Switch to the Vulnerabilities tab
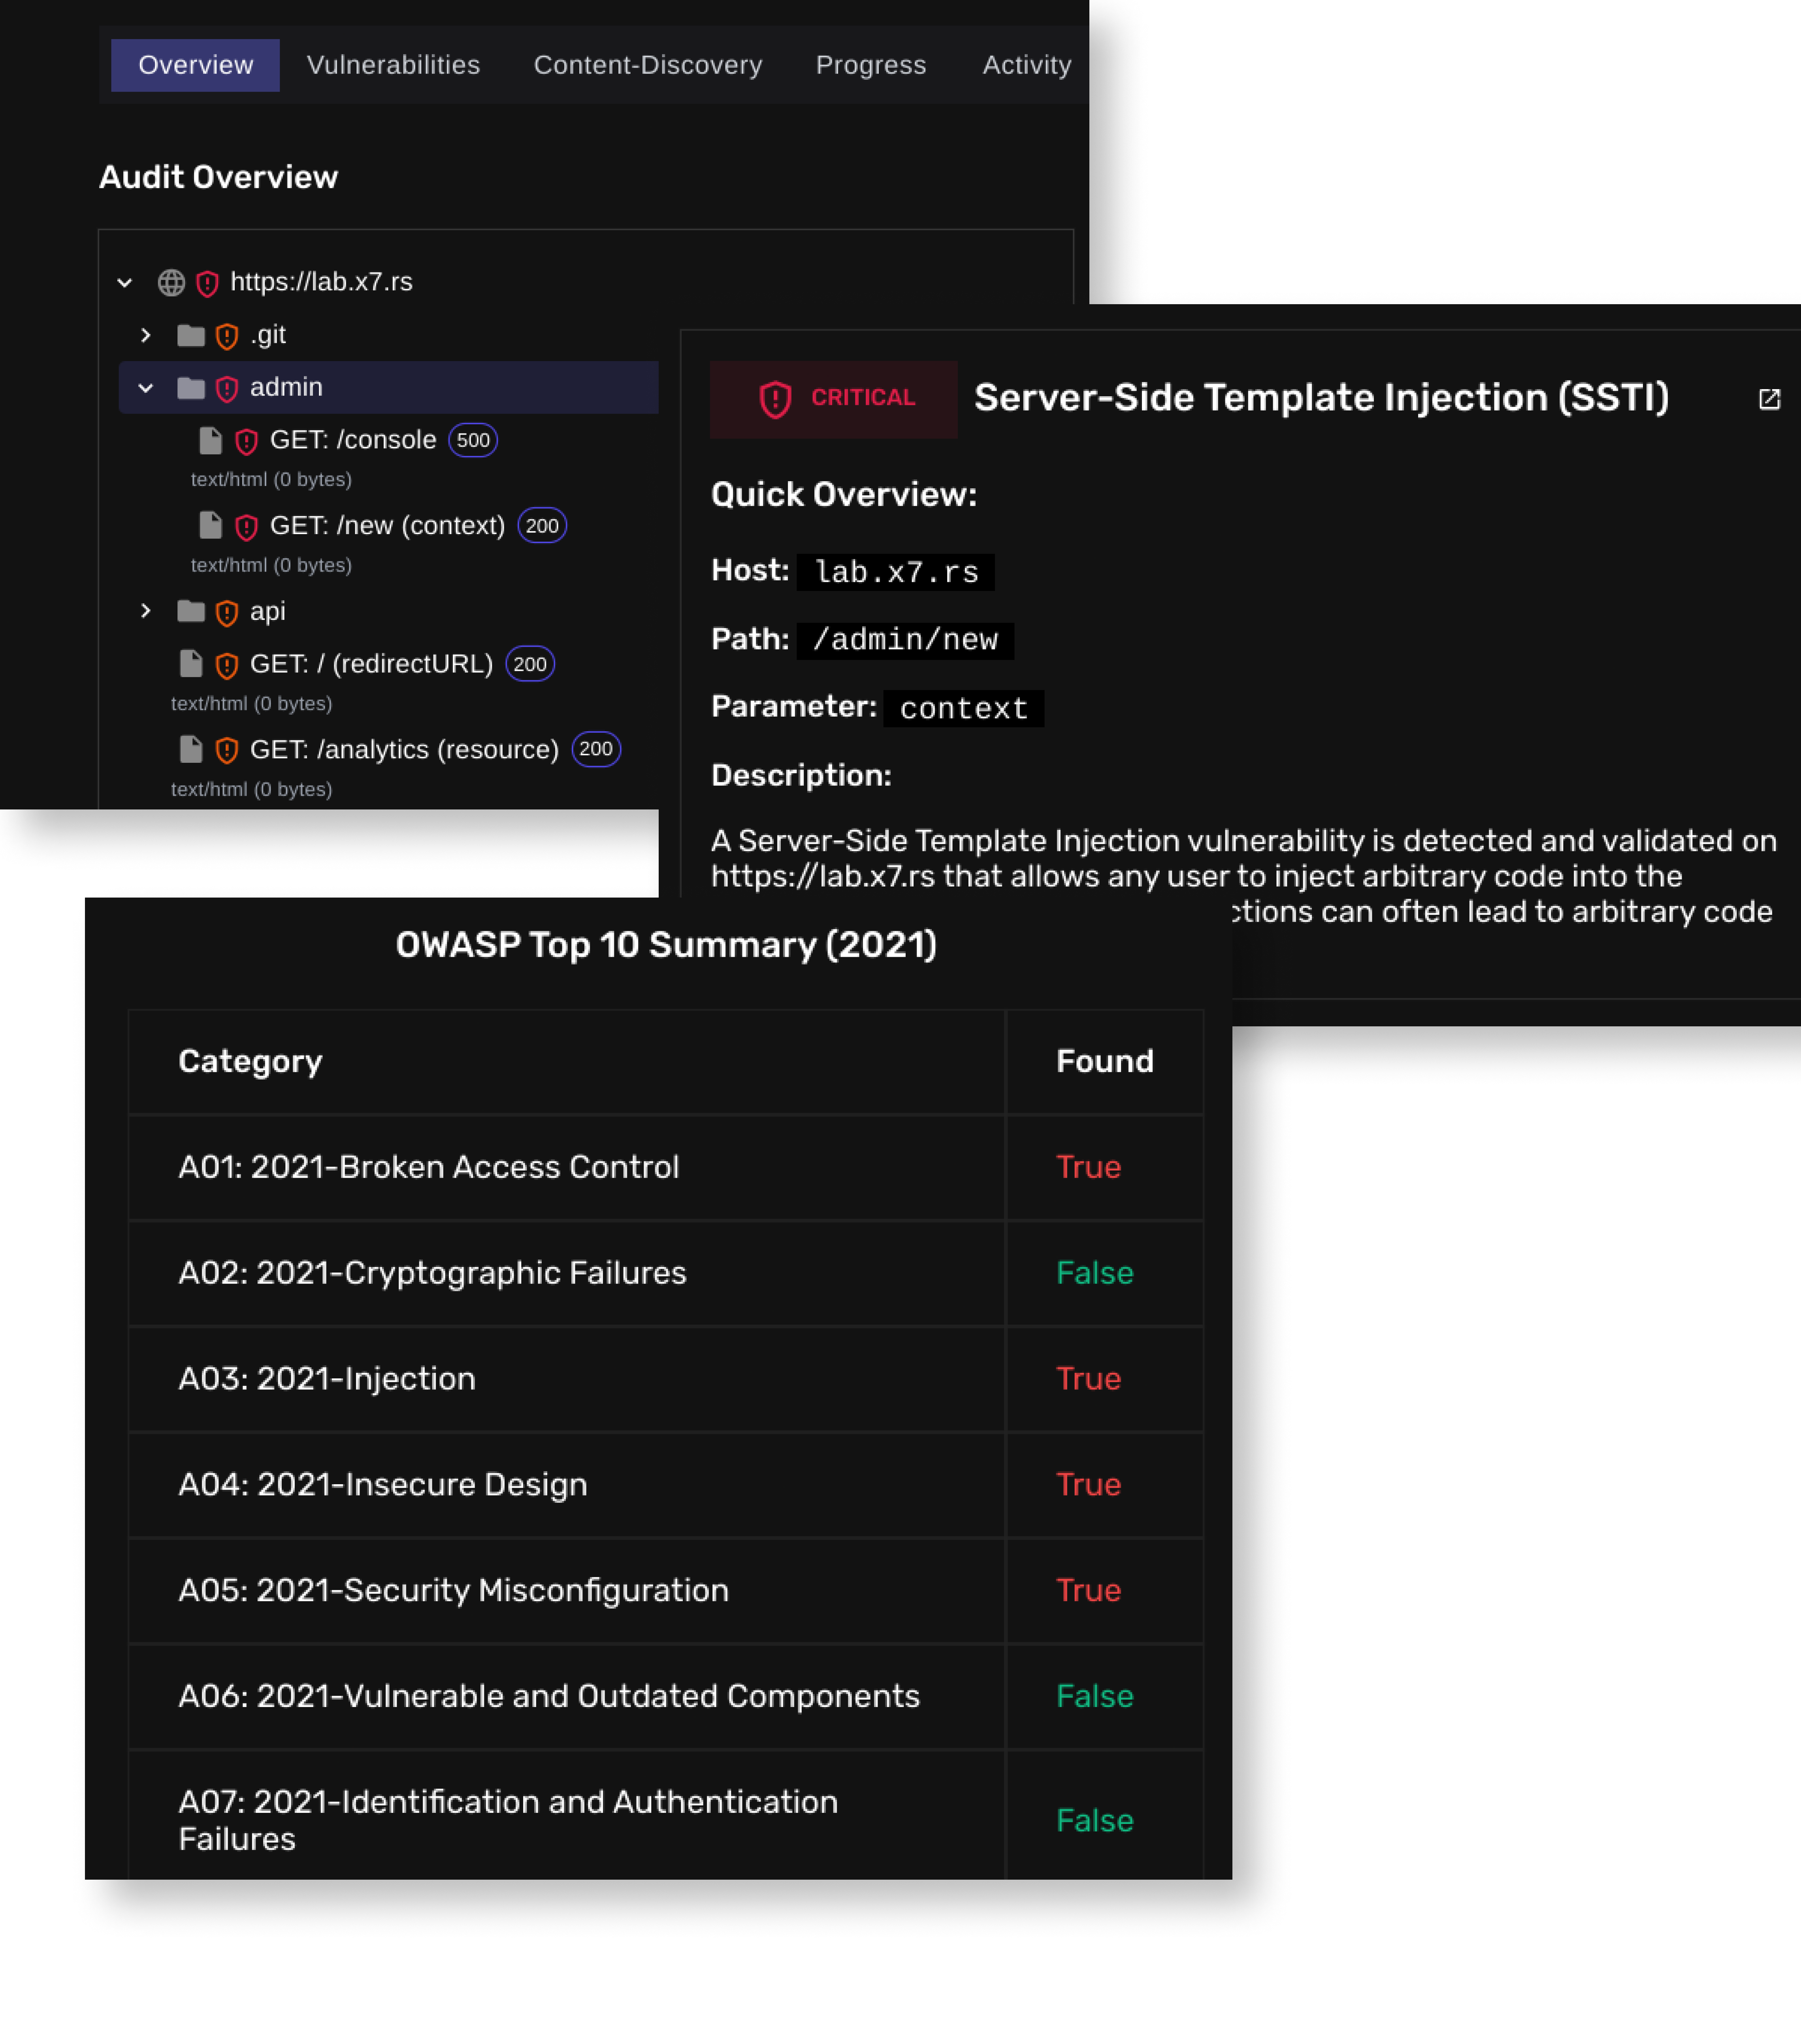The width and height of the screenshot is (1801, 2044). point(393,65)
